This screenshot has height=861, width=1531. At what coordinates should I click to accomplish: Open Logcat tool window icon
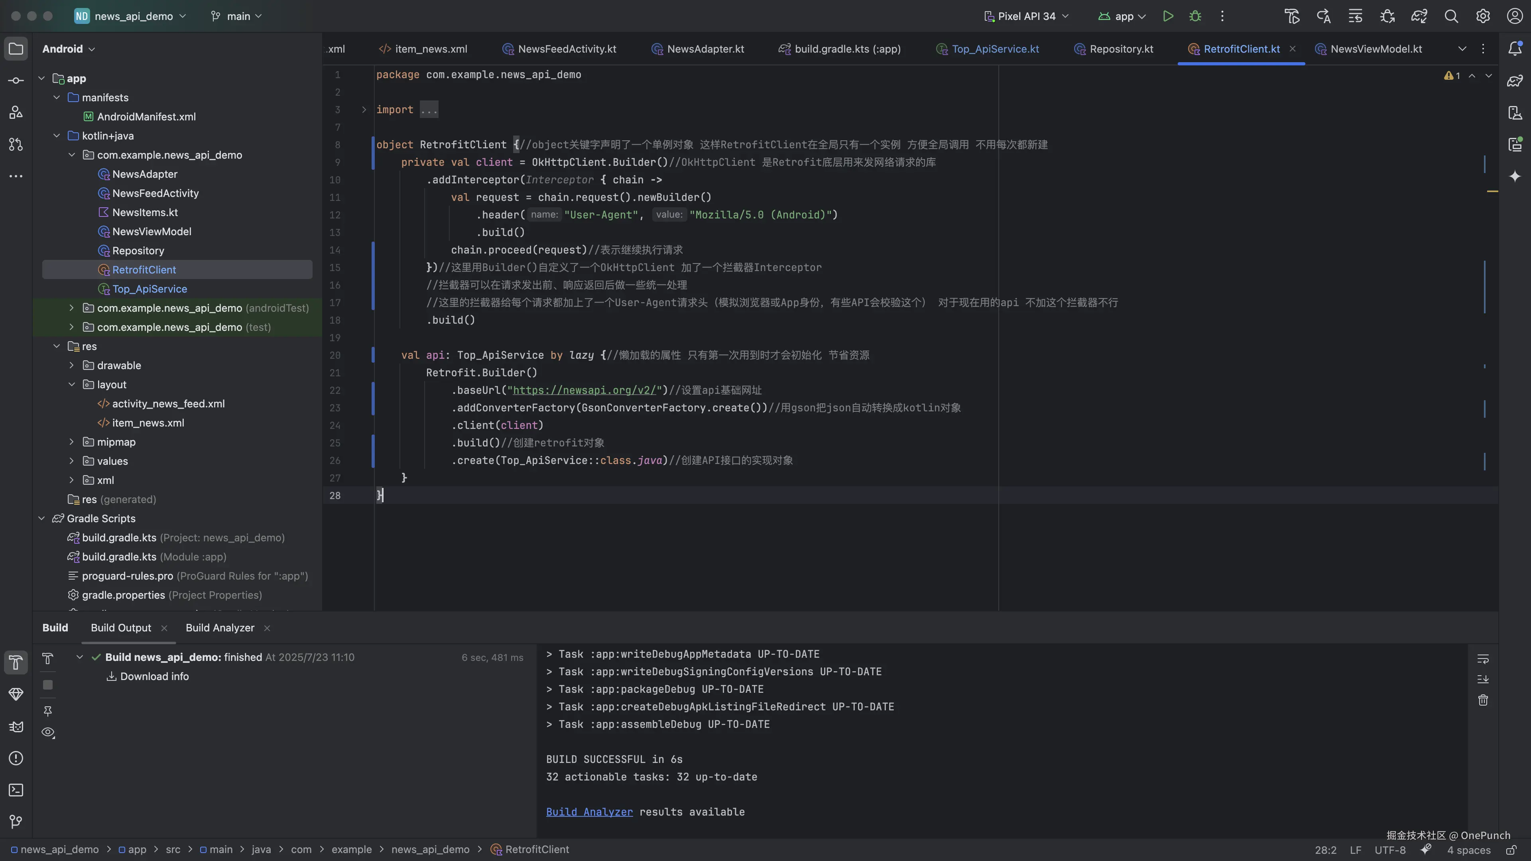[16, 726]
